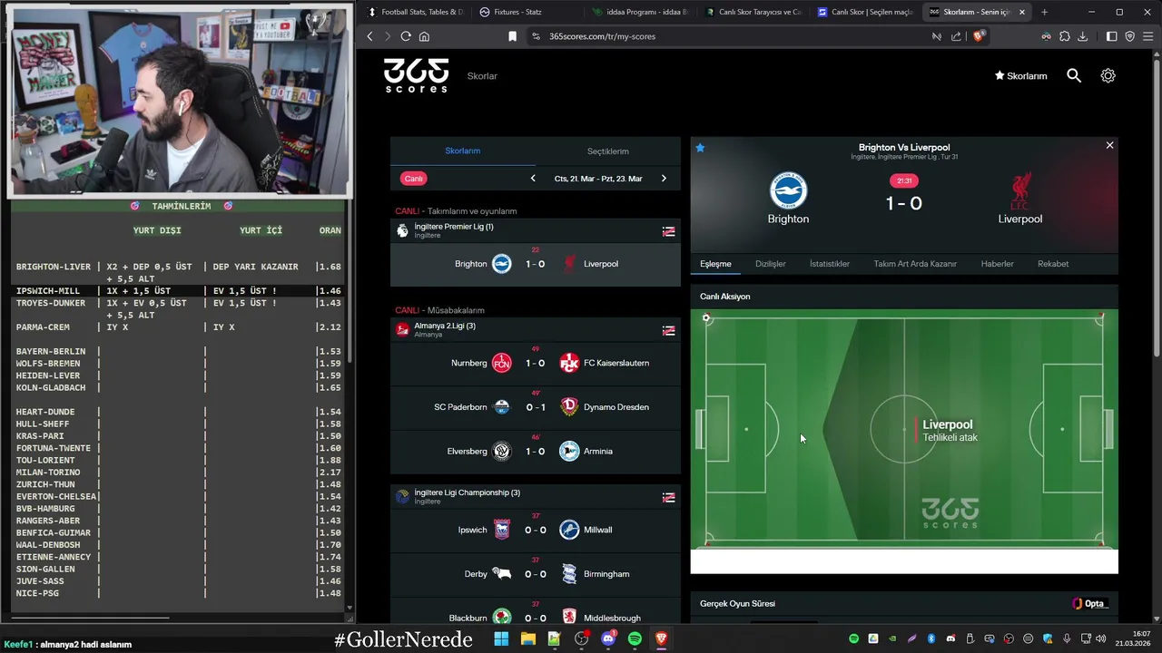The image size is (1162, 653).
Task: Reload the page
Action: coord(406,36)
